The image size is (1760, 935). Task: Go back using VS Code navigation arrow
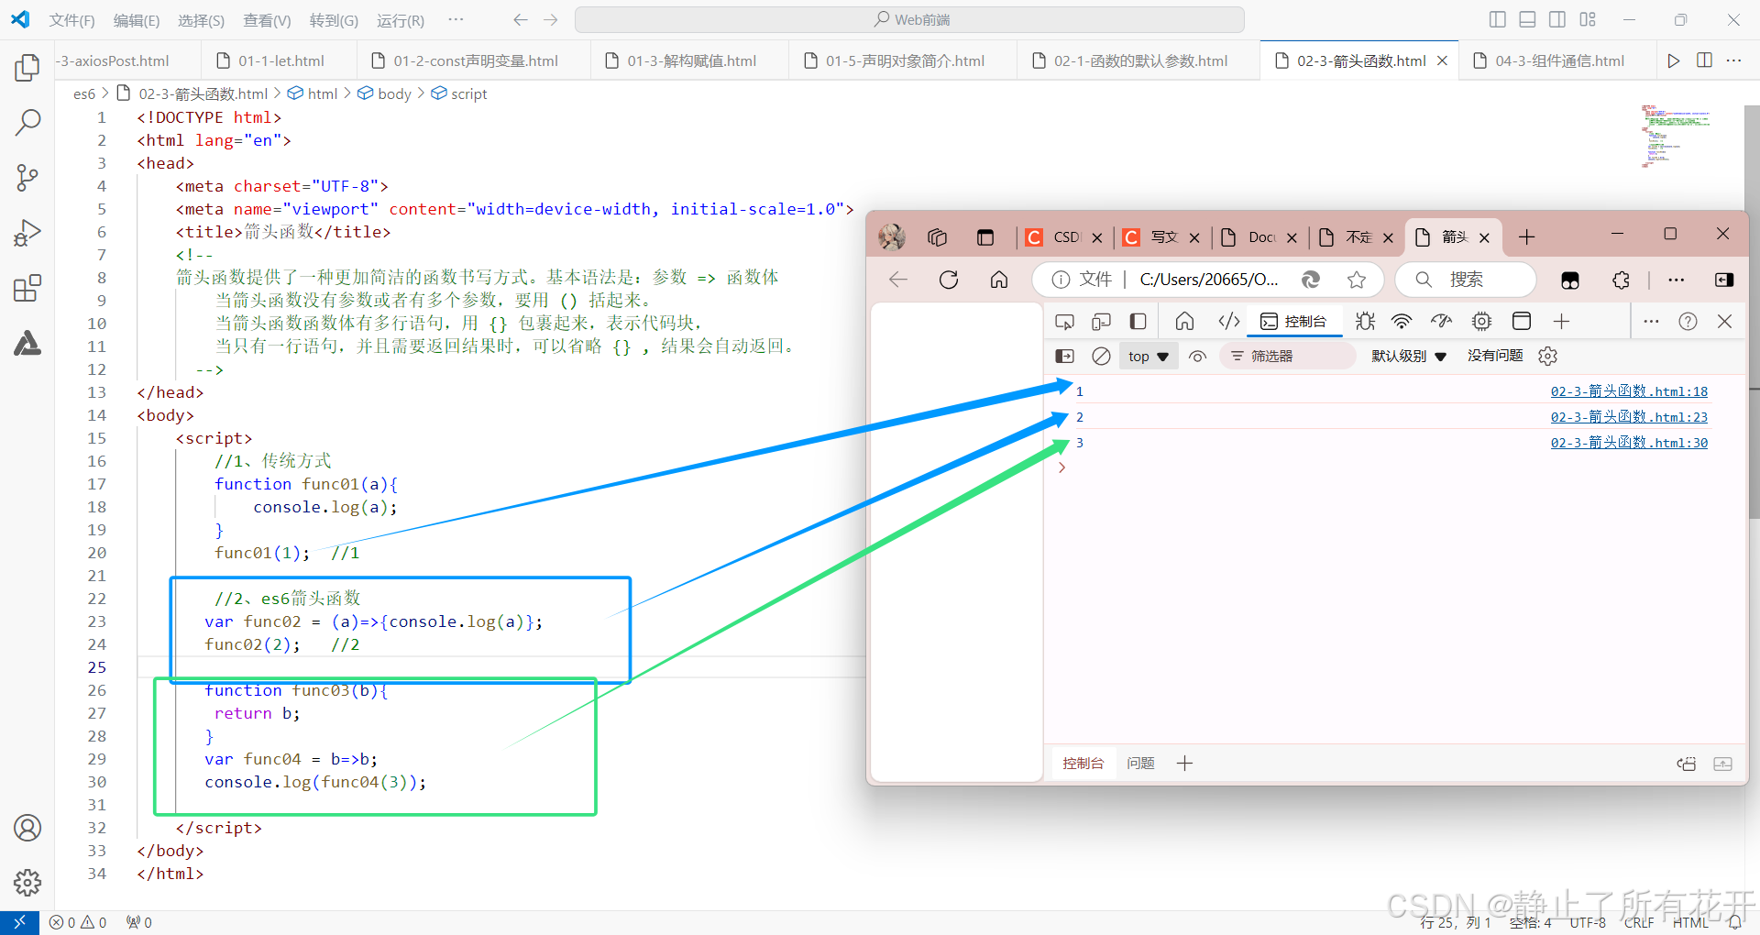tap(520, 19)
